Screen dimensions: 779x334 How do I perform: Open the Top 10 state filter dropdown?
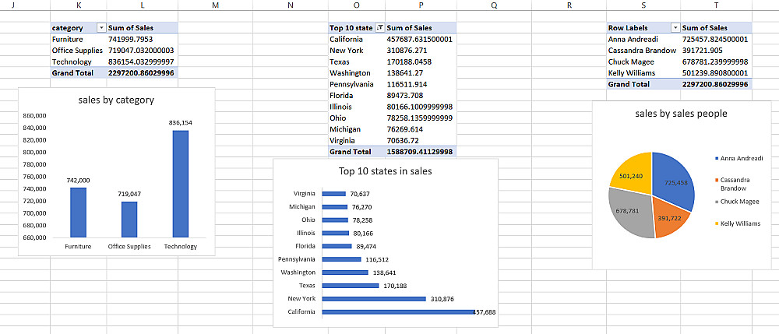click(x=379, y=28)
